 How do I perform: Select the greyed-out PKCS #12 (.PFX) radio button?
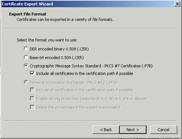pyautogui.click(x=26, y=82)
